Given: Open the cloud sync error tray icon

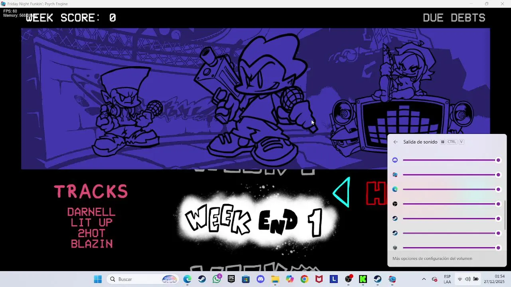Looking at the screenshot, I should (435, 279).
